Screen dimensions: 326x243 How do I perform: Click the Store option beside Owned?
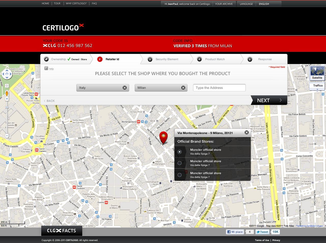tap(84, 59)
